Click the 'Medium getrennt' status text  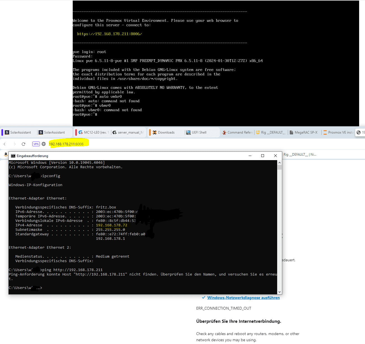click(113, 257)
